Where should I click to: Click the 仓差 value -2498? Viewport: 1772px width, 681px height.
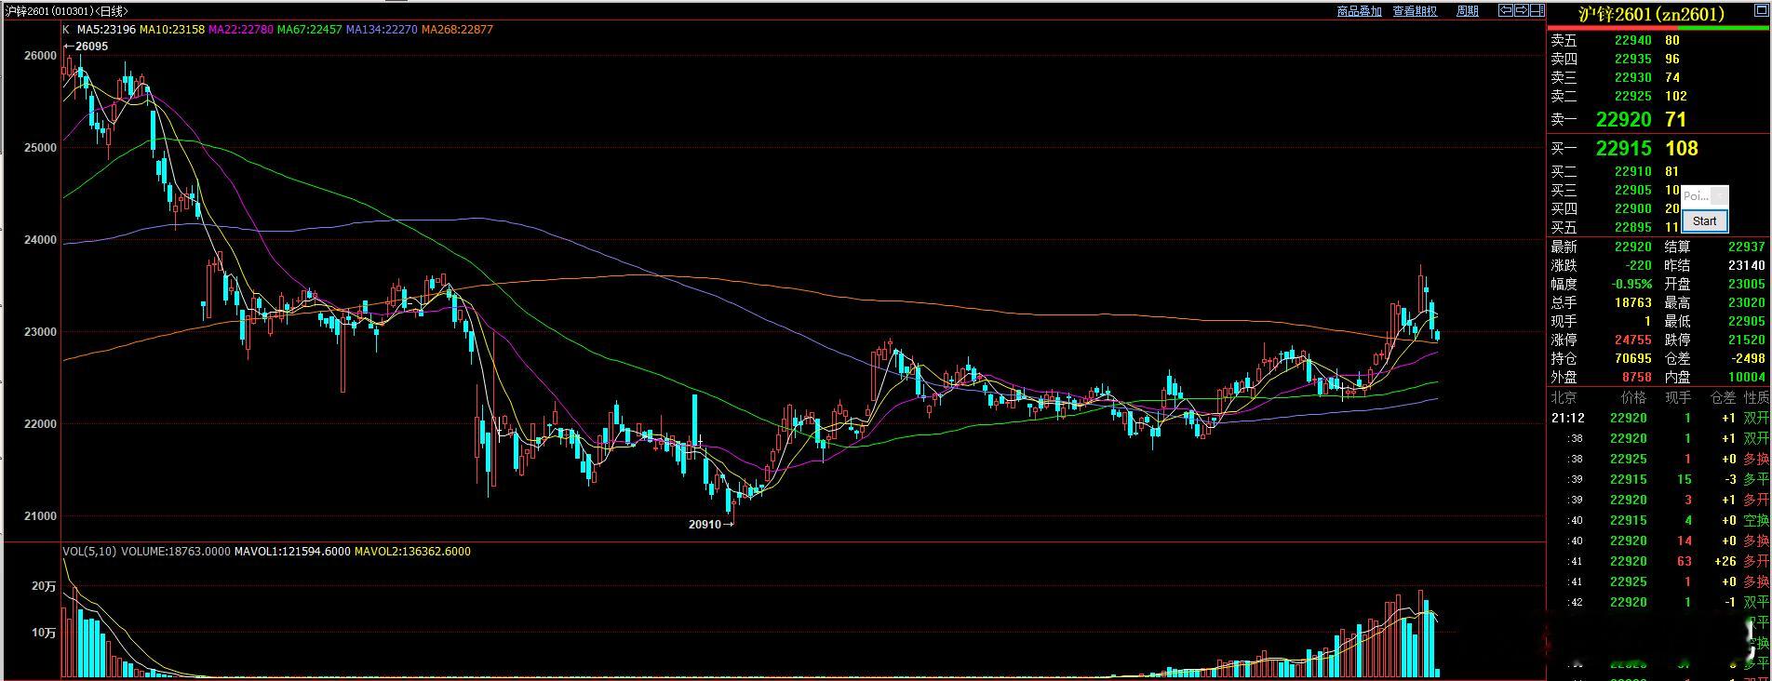[x=1746, y=358]
